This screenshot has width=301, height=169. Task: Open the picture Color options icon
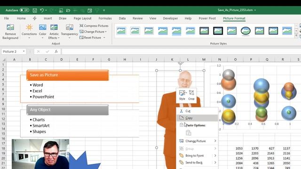click(x=42, y=27)
